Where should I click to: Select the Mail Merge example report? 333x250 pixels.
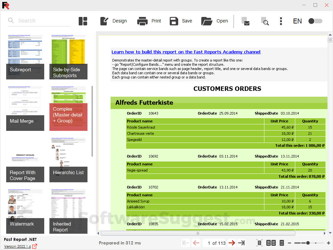(x=25, y=107)
